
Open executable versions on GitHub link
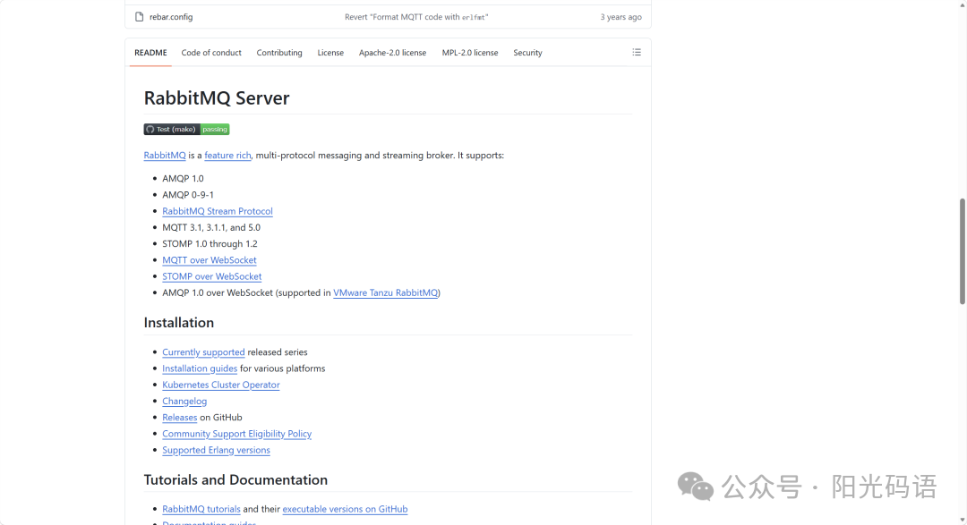[x=345, y=509]
